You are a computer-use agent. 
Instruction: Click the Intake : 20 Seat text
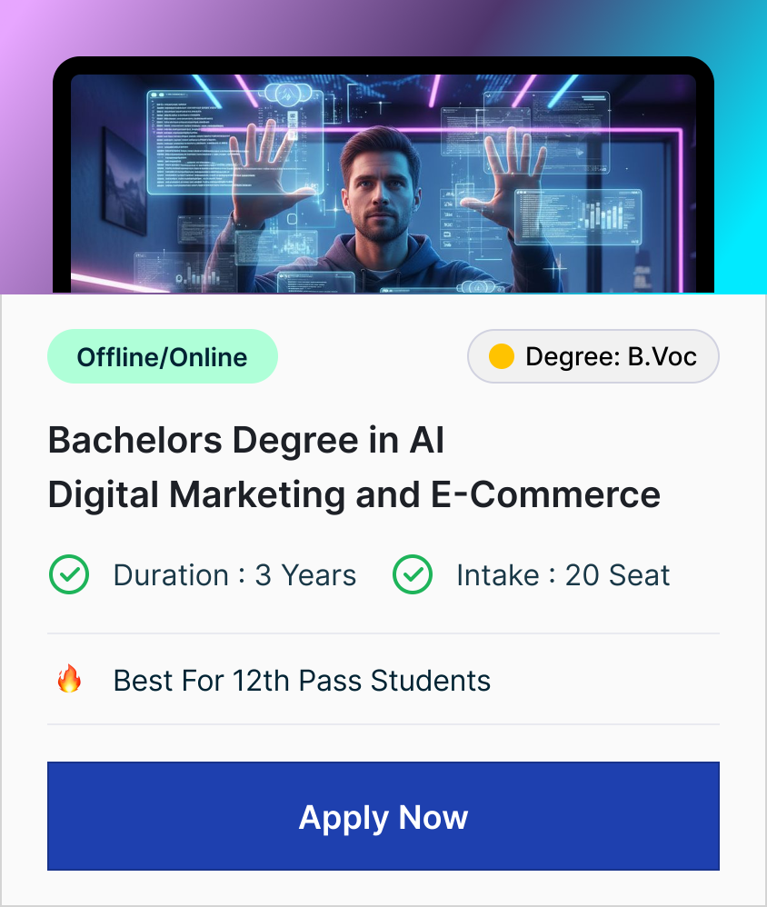pos(563,575)
